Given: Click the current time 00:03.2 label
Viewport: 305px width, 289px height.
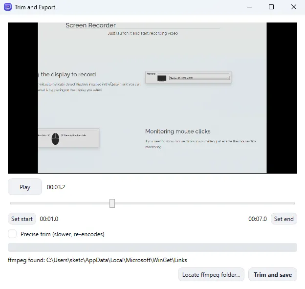Looking at the screenshot, I should coord(56,187).
